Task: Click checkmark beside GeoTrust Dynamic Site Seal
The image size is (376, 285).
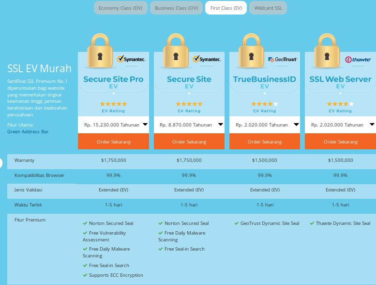Action: point(237,223)
